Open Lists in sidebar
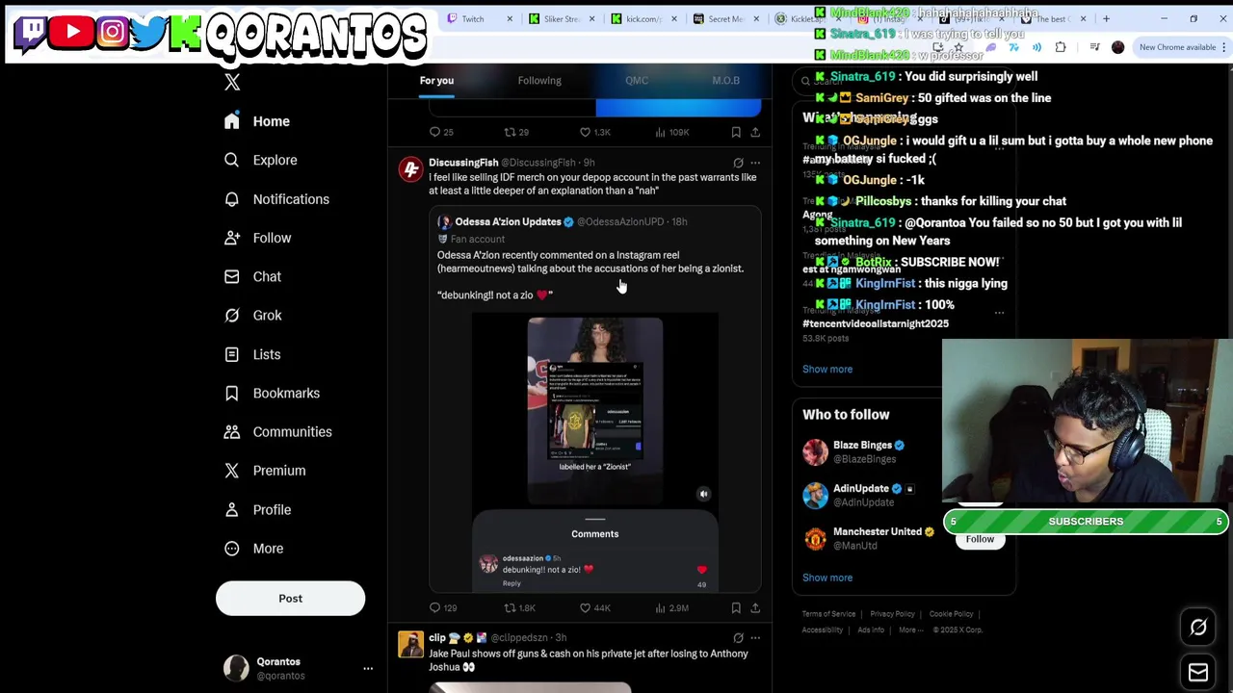Screen dimensions: 1233x693 click(x=252, y=354)
